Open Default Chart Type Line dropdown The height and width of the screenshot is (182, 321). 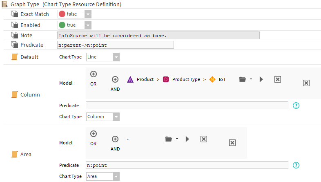116,57
